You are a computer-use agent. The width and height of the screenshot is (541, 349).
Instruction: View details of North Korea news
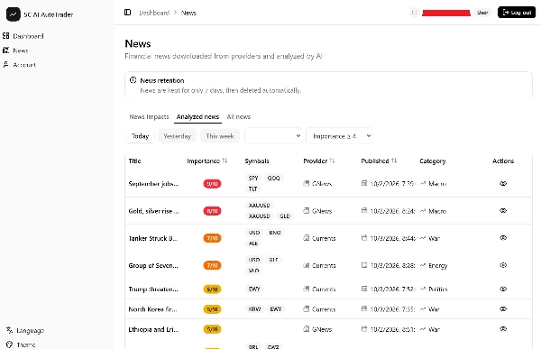click(503, 309)
